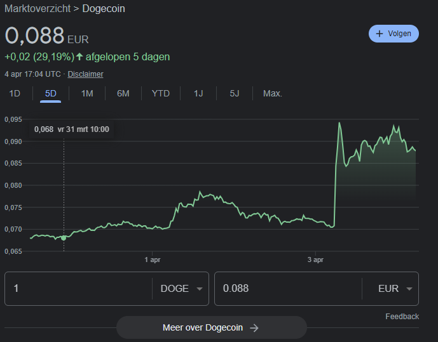Click the 0,070 y-axis label

tap(13, 230)
